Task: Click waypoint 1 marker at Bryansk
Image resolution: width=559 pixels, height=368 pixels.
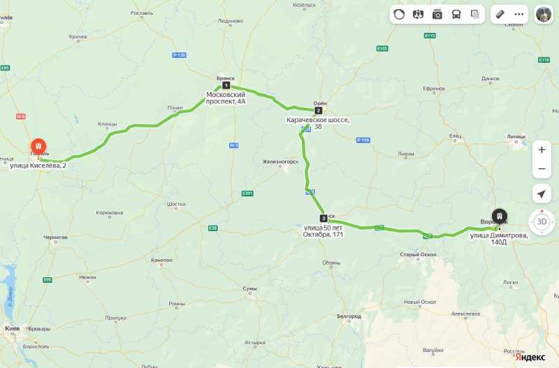Action: pos(226,85)
